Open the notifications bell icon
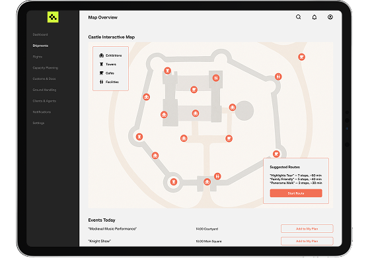The height and width of the screenshot is (258, 370). (x=314, y=17)
